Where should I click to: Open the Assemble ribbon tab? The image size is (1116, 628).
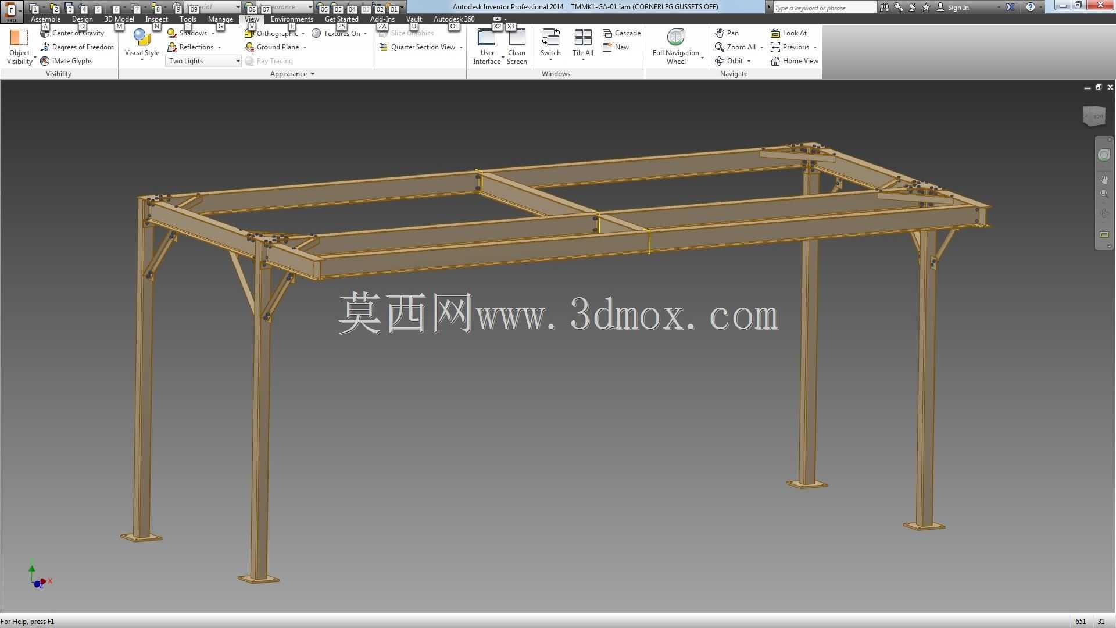45,19
